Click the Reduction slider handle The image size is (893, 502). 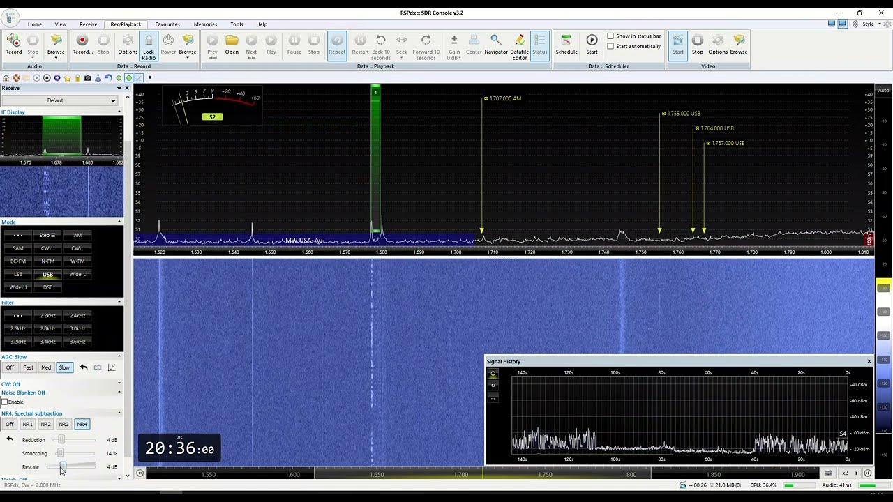(x=61, y=440)
